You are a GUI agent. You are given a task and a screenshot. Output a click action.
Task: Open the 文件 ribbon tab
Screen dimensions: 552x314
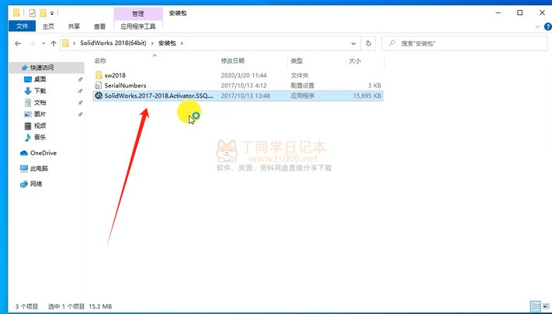tap(22, 26)
